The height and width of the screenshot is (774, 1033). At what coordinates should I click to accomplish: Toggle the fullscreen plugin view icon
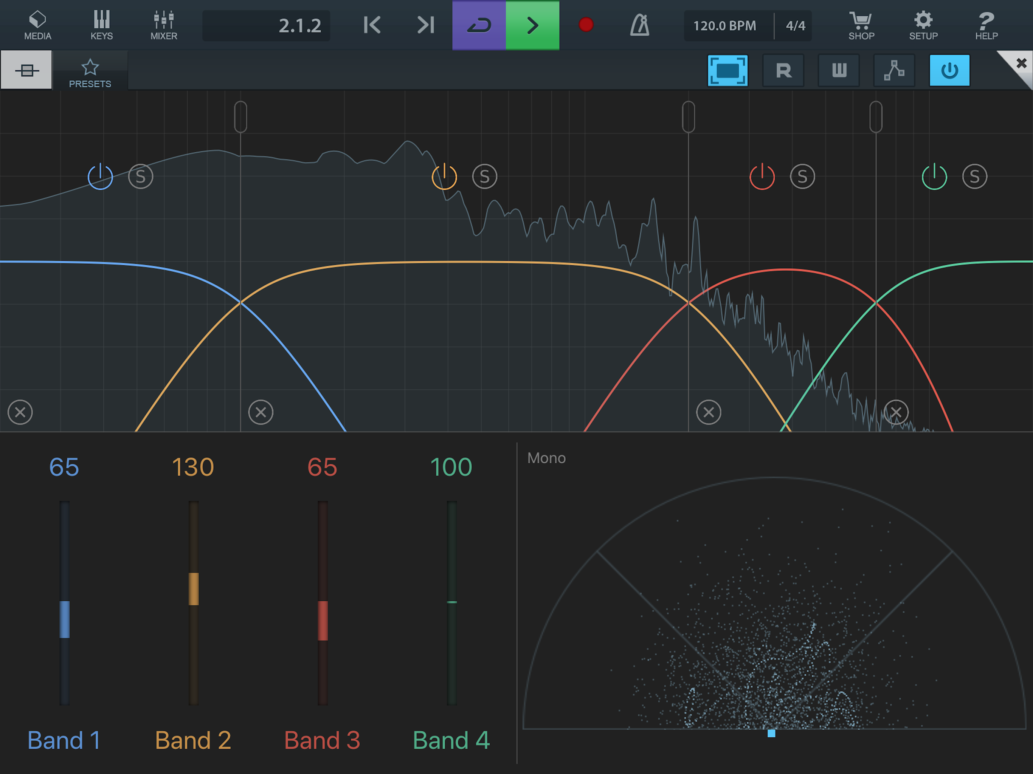coord(727,71)
